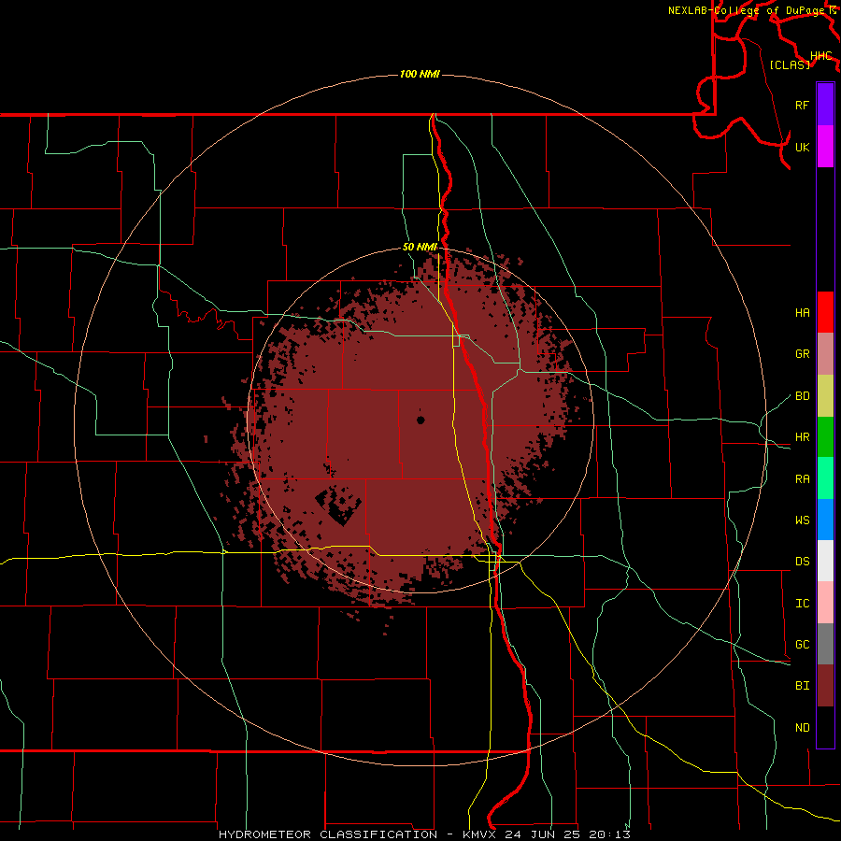Click the GC legend label
This screenshot has height=841, width=841.
coord(802,645)
